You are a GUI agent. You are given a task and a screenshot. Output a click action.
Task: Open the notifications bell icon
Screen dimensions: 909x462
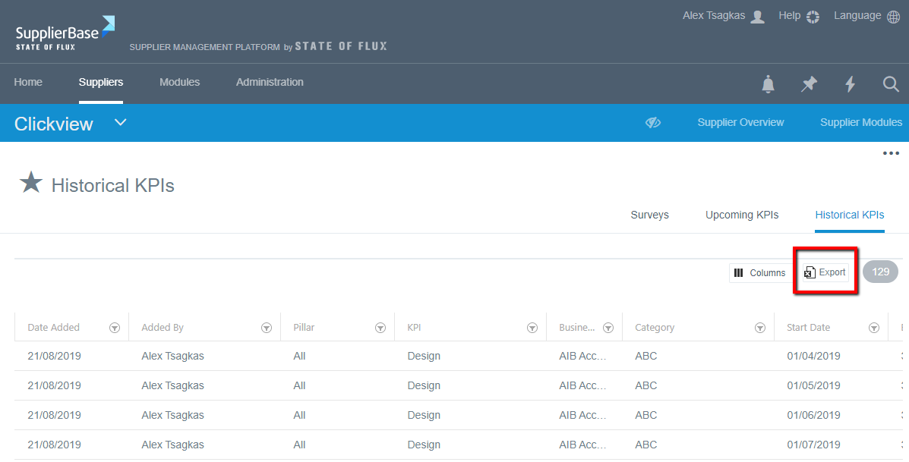coord(769,84)
